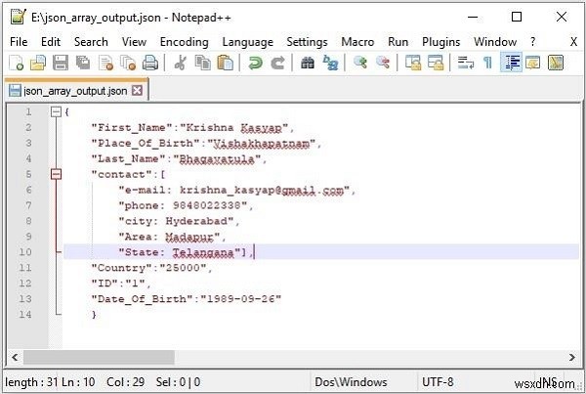Click the e-mail entry on line 6
Viewport: 586px width, 394px height.
tap(237, 190)
